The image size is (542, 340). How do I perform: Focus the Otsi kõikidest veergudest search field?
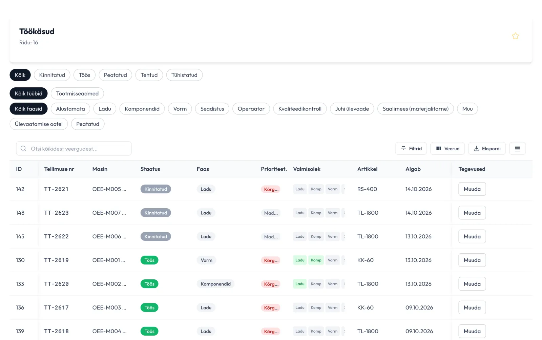click(x=74, y=148)
